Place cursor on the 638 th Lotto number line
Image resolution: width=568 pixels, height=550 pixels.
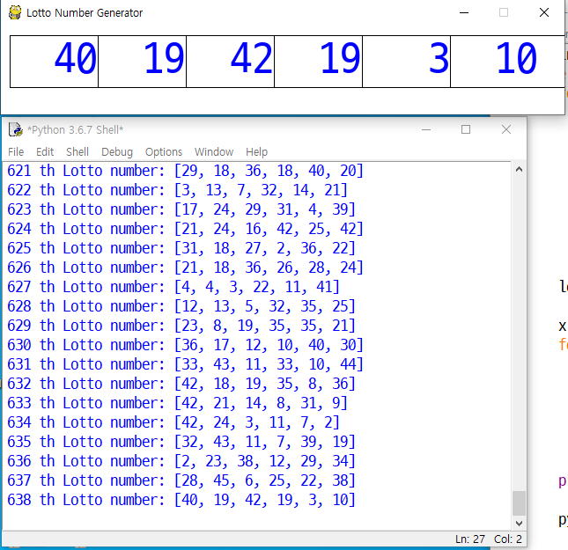click(181, 500)
